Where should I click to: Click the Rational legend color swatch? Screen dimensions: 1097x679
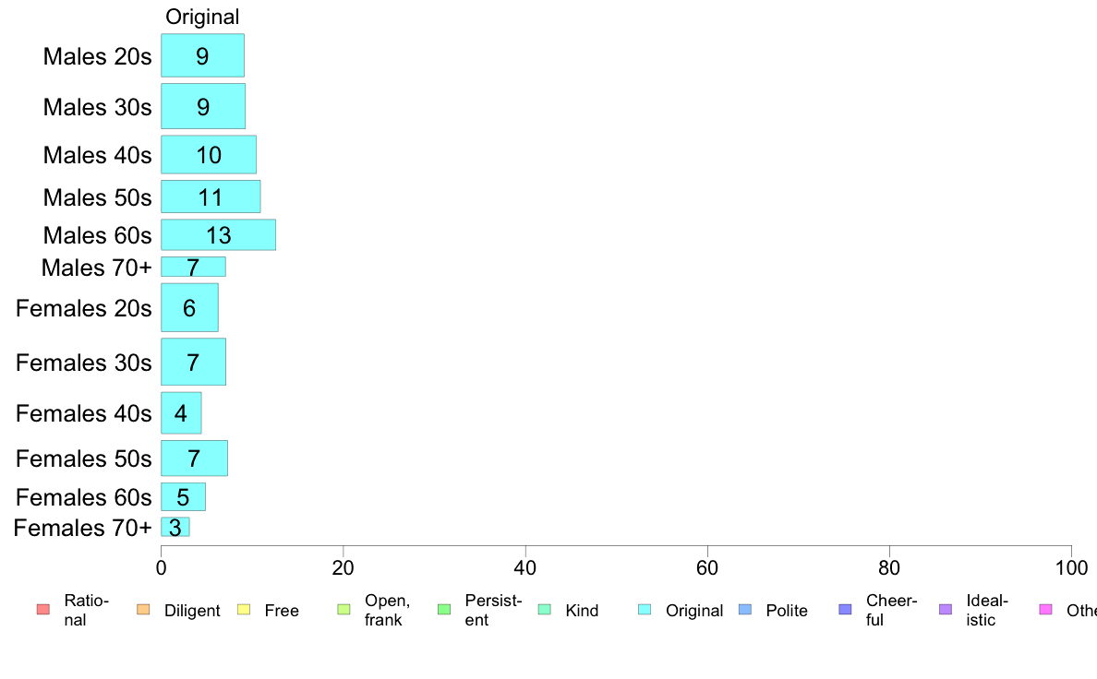tap(43, 610)
